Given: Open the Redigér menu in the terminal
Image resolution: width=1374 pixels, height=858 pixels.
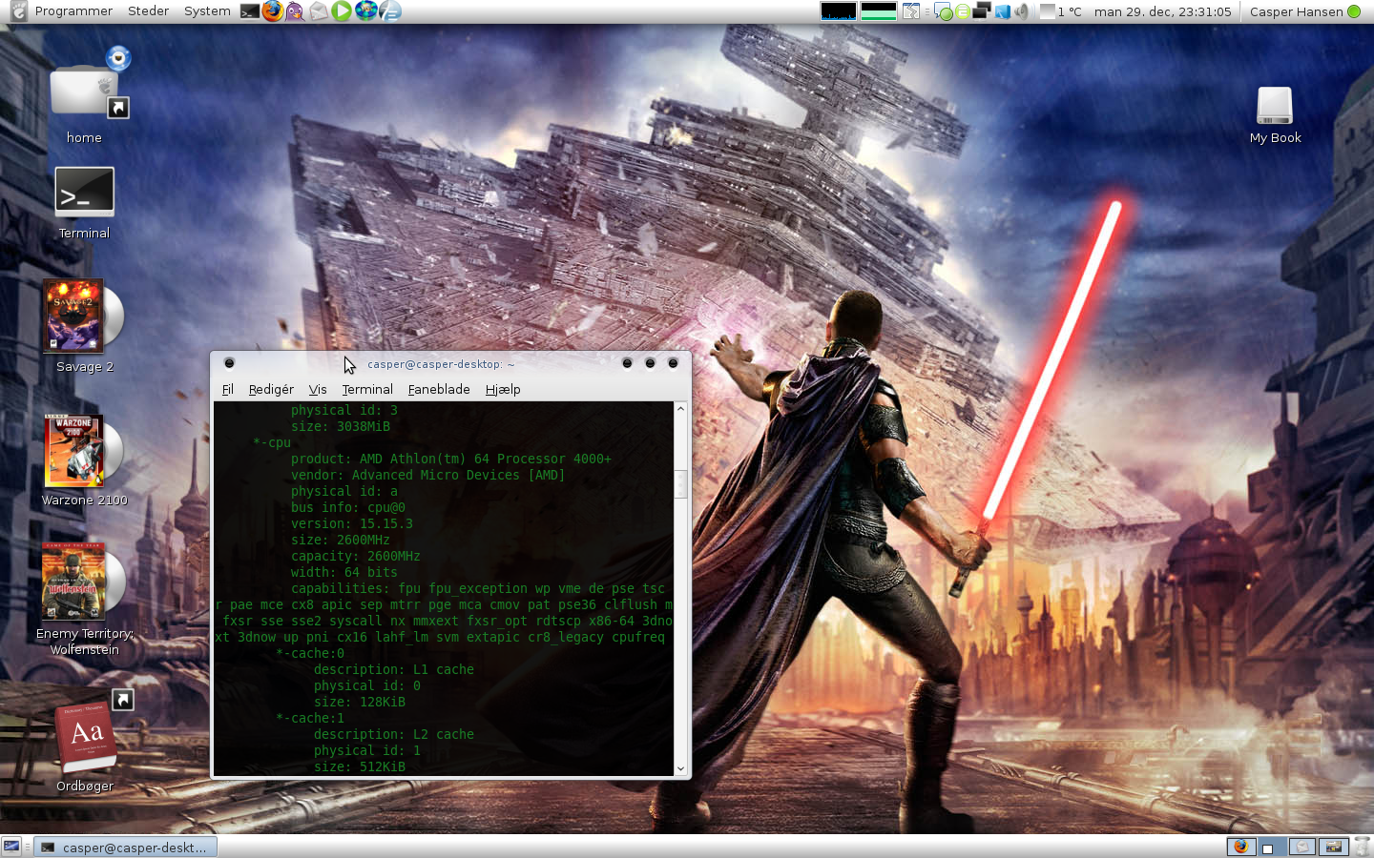Looking at the screenshot, I should (x=271, y=389).
